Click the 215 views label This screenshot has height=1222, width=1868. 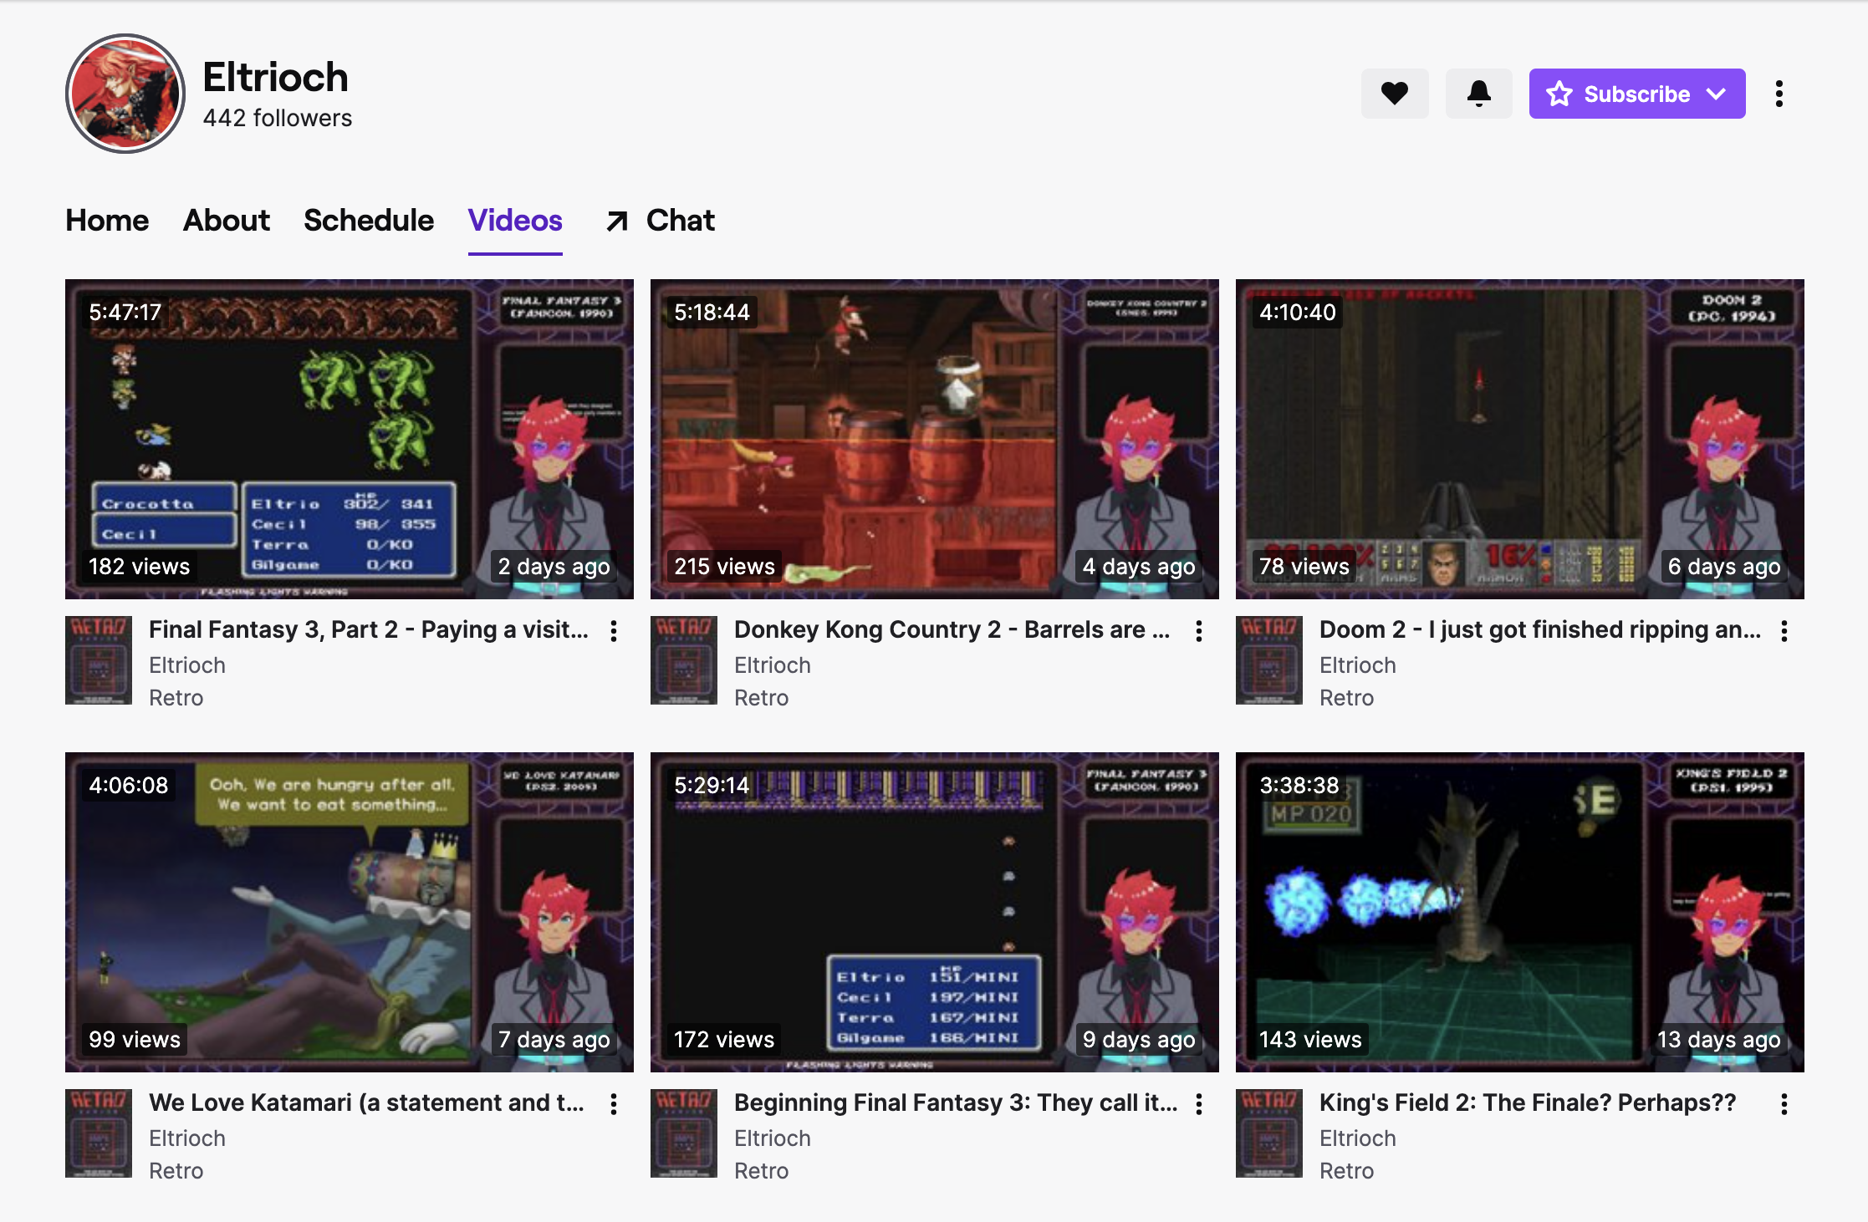[725, 567]
